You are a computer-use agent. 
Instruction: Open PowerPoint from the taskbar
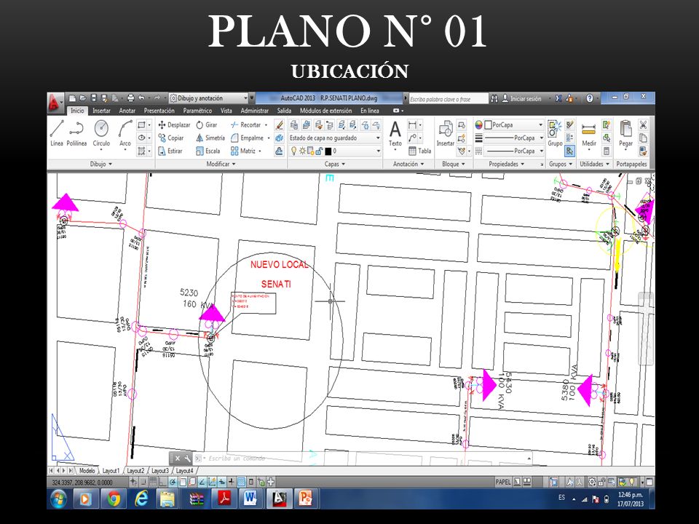click(306, 499)
